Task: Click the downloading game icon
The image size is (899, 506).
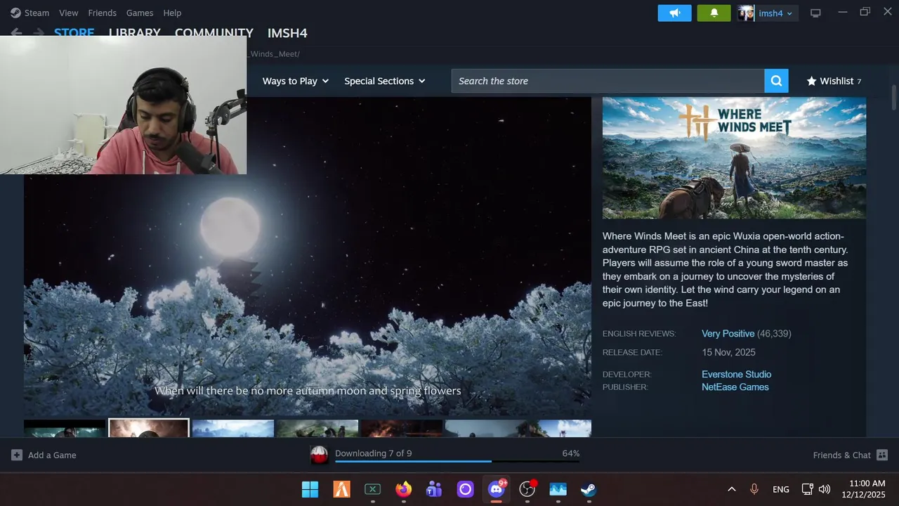Action: [320, 455]
